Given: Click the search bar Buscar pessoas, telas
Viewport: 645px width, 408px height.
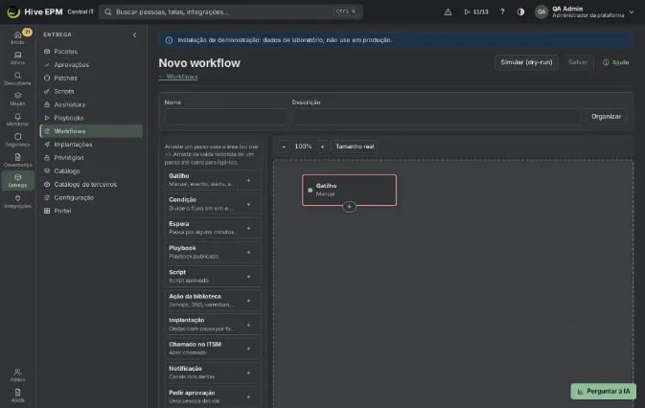Looking at the screenshot, I should 231,11.
